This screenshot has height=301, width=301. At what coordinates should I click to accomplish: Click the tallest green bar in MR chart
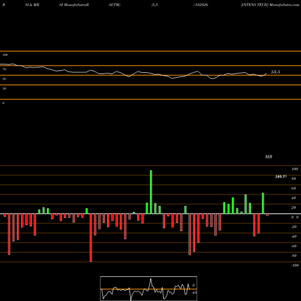coord(151,192)
